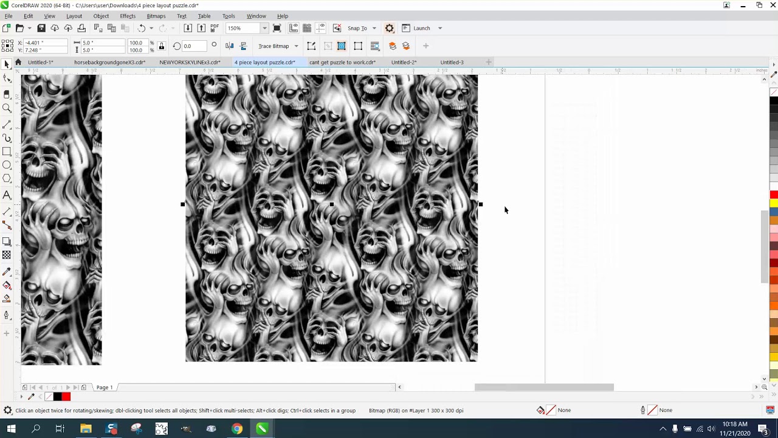This screenshot has height=438, width=778.
Task: Switch to cant get puzzle to work.cdr tab
Action: pos(342,62)
